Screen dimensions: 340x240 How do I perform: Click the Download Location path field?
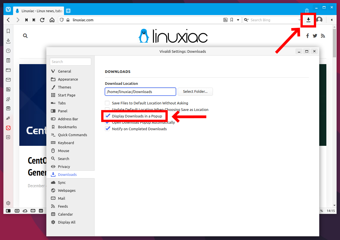(140, 92)
